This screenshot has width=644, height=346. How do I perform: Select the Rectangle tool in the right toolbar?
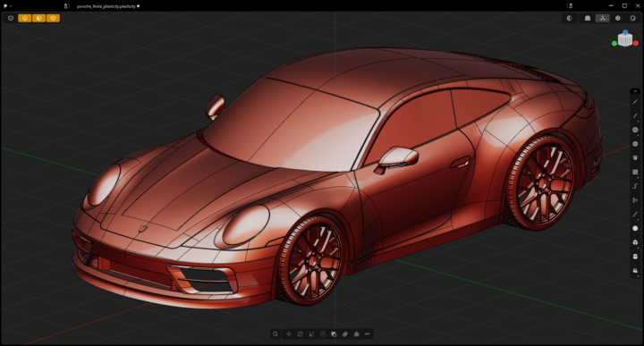pos(635,172)
